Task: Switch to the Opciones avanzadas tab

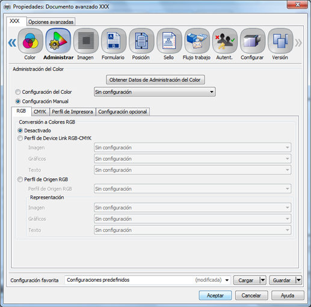Action: click(x=51, y=22)
